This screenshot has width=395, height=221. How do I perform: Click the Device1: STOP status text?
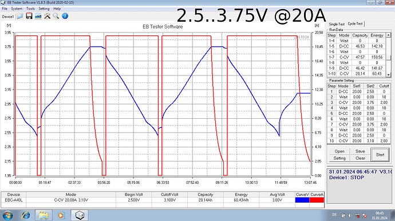(346, 178)
